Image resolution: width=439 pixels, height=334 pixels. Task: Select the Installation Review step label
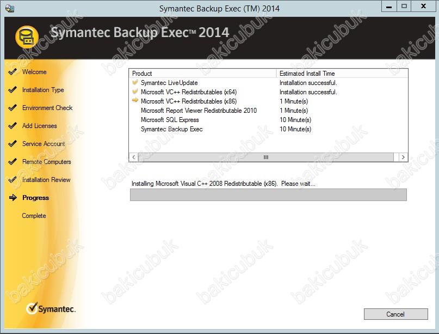click(46, 180)
